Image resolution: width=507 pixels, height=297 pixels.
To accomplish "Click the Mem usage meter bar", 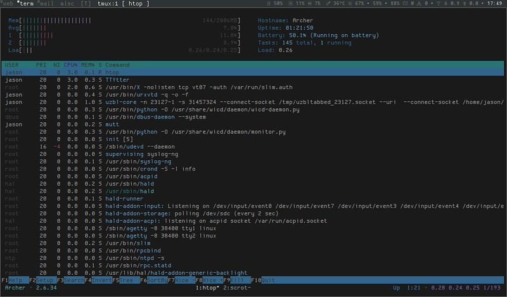I will 124,20.
